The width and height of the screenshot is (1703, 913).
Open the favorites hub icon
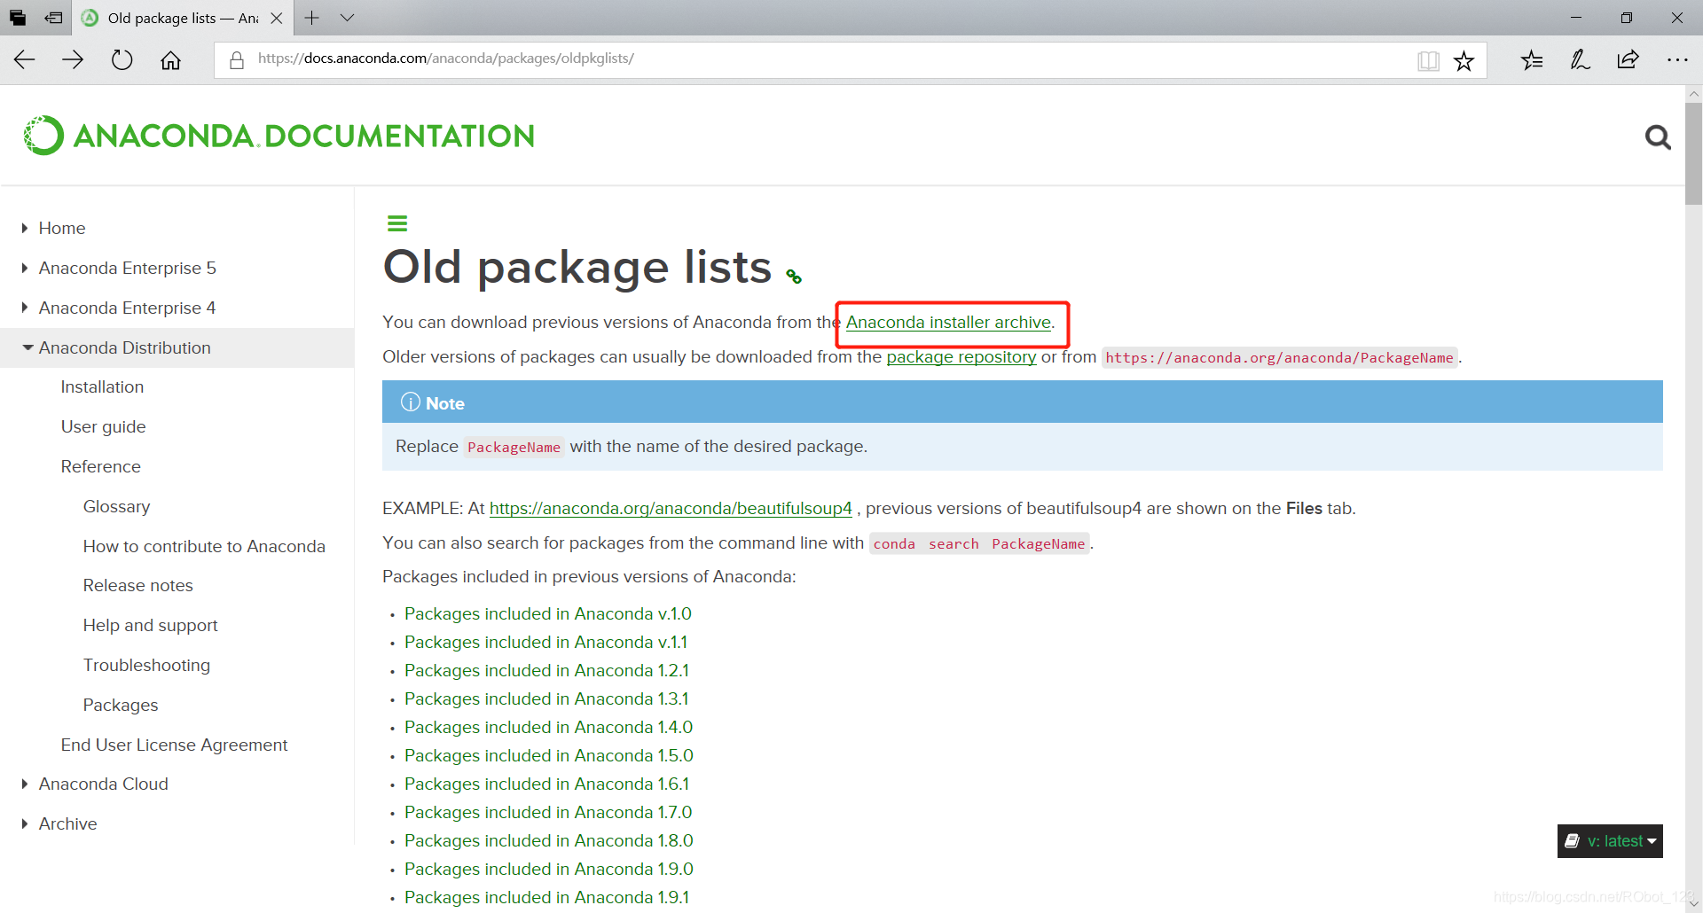[x=1532, y=59]
